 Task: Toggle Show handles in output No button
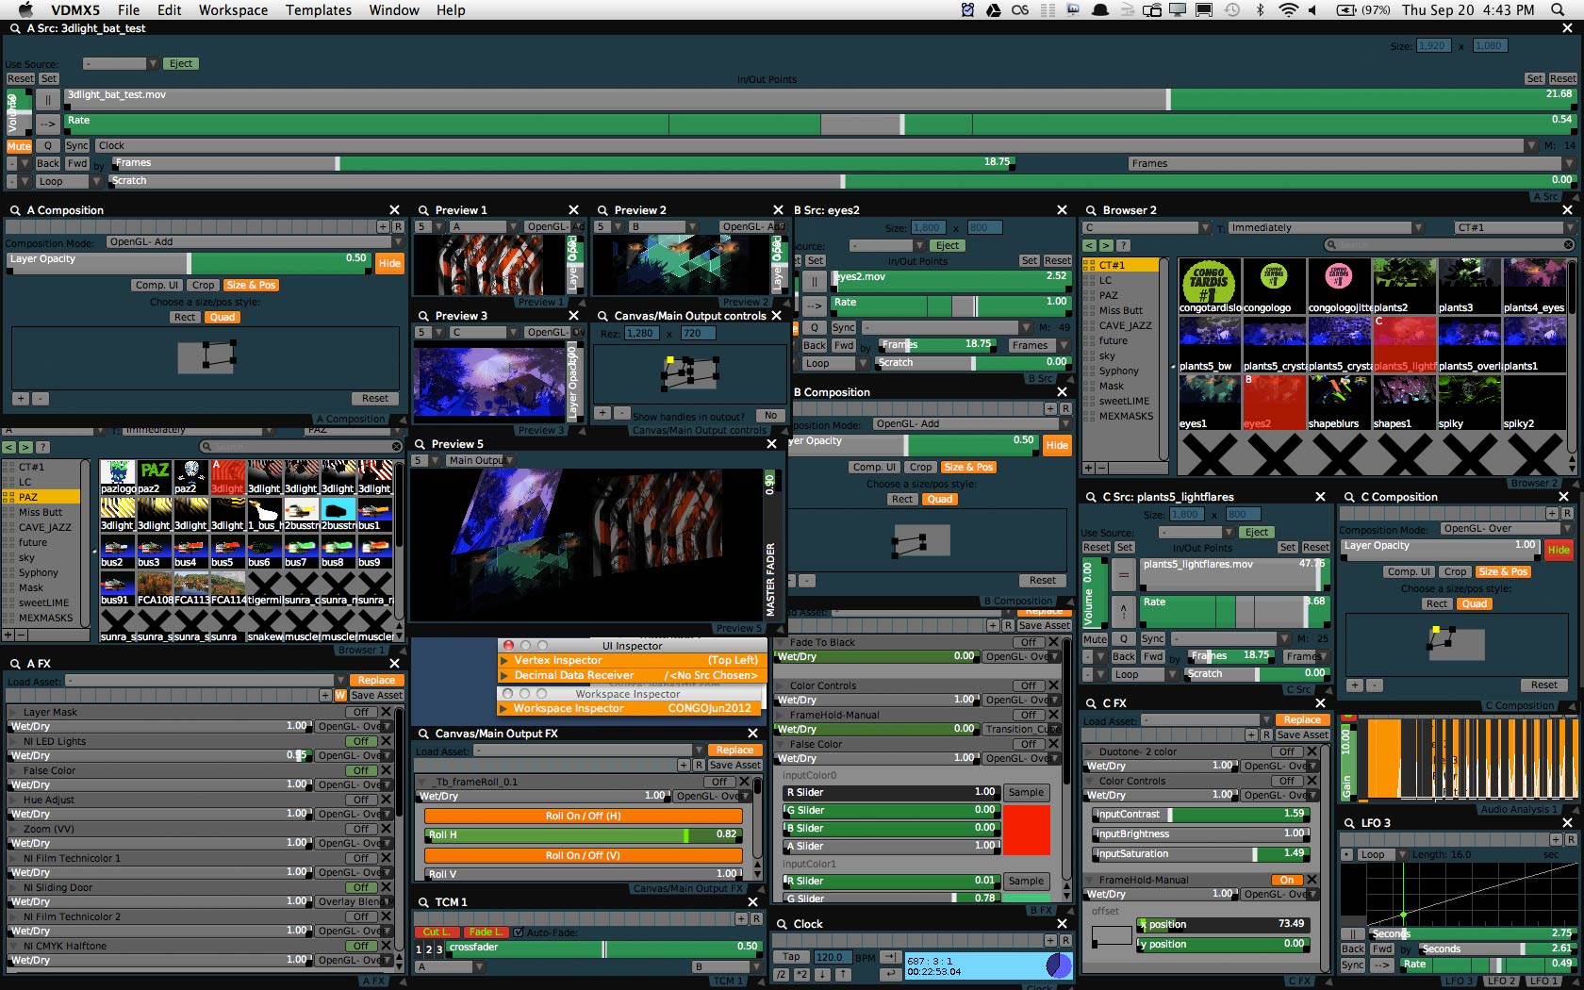click(x=770, y=416)
